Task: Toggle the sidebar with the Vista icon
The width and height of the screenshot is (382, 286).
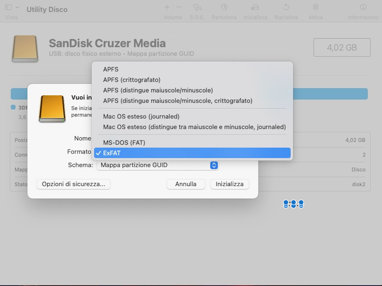Action: pos(8,7)
